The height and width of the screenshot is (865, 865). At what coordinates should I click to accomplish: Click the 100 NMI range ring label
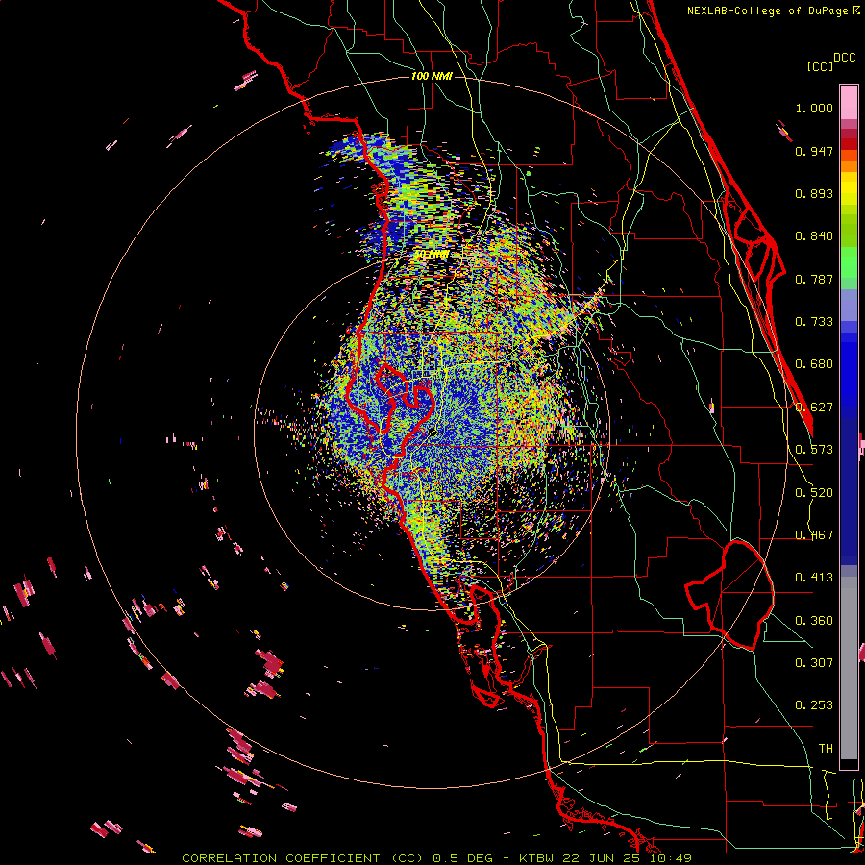[x=432, y=76]
